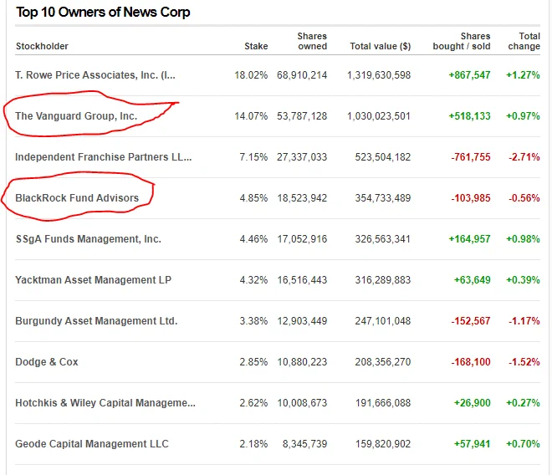The image size is (552, 475).
Task: Select the 7.15% stake value
Action: 253,157
